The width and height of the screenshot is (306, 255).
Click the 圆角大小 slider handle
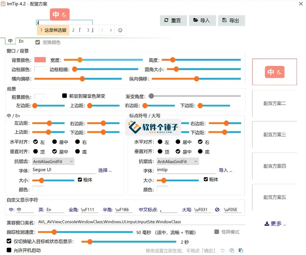point(176,69)
